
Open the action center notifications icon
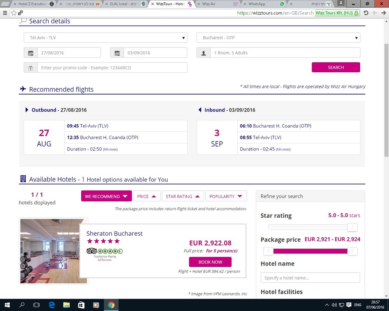[349, 305]
